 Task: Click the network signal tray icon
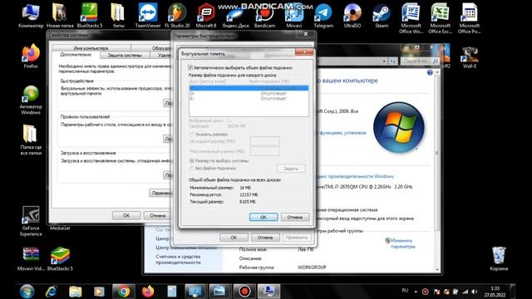(465, 292)
